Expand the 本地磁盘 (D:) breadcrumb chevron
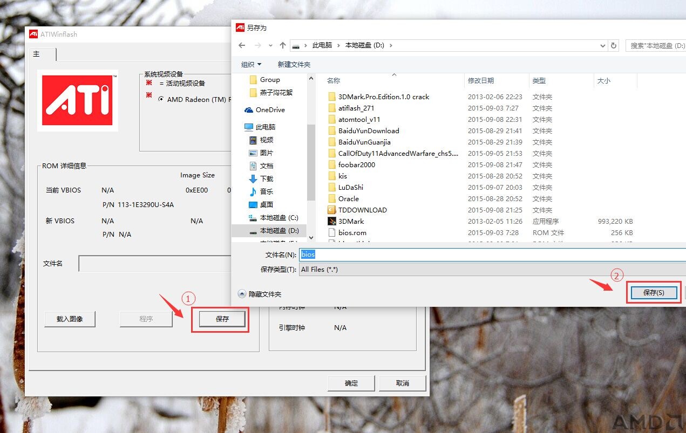686x433 pixels. click(391, 46)
